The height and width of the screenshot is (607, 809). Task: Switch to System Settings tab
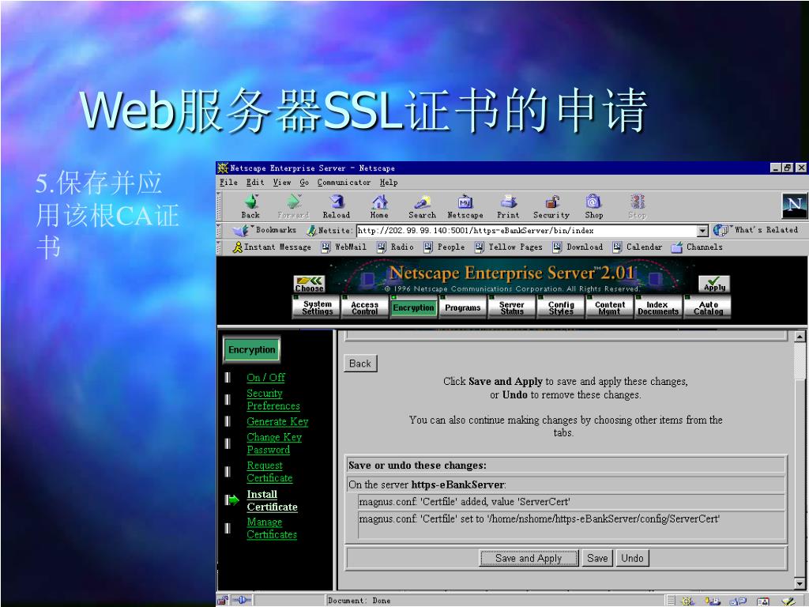[x=316, y=307]
